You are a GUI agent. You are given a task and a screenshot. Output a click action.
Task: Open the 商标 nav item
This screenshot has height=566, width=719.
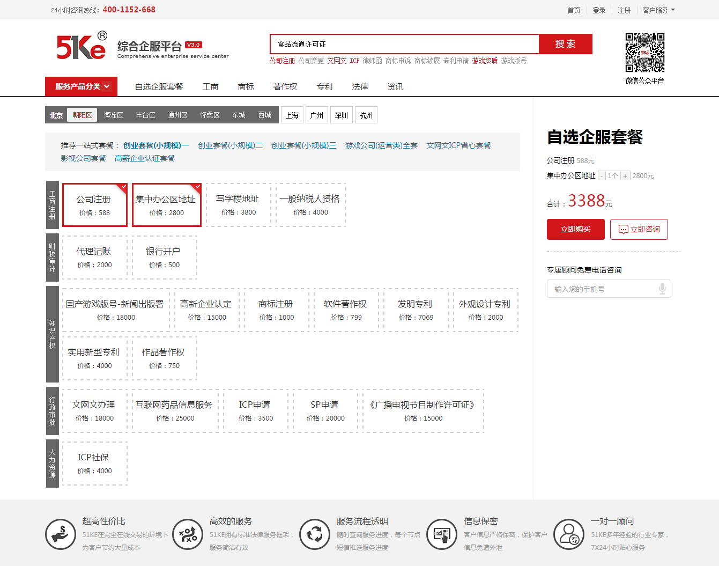[246, 86]
